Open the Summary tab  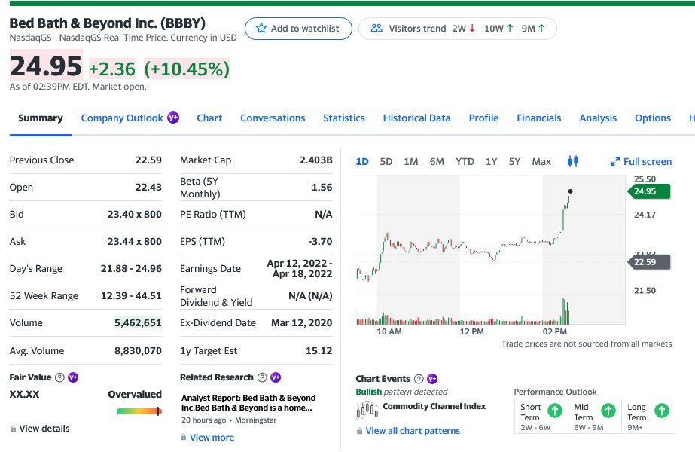(41, 118)
